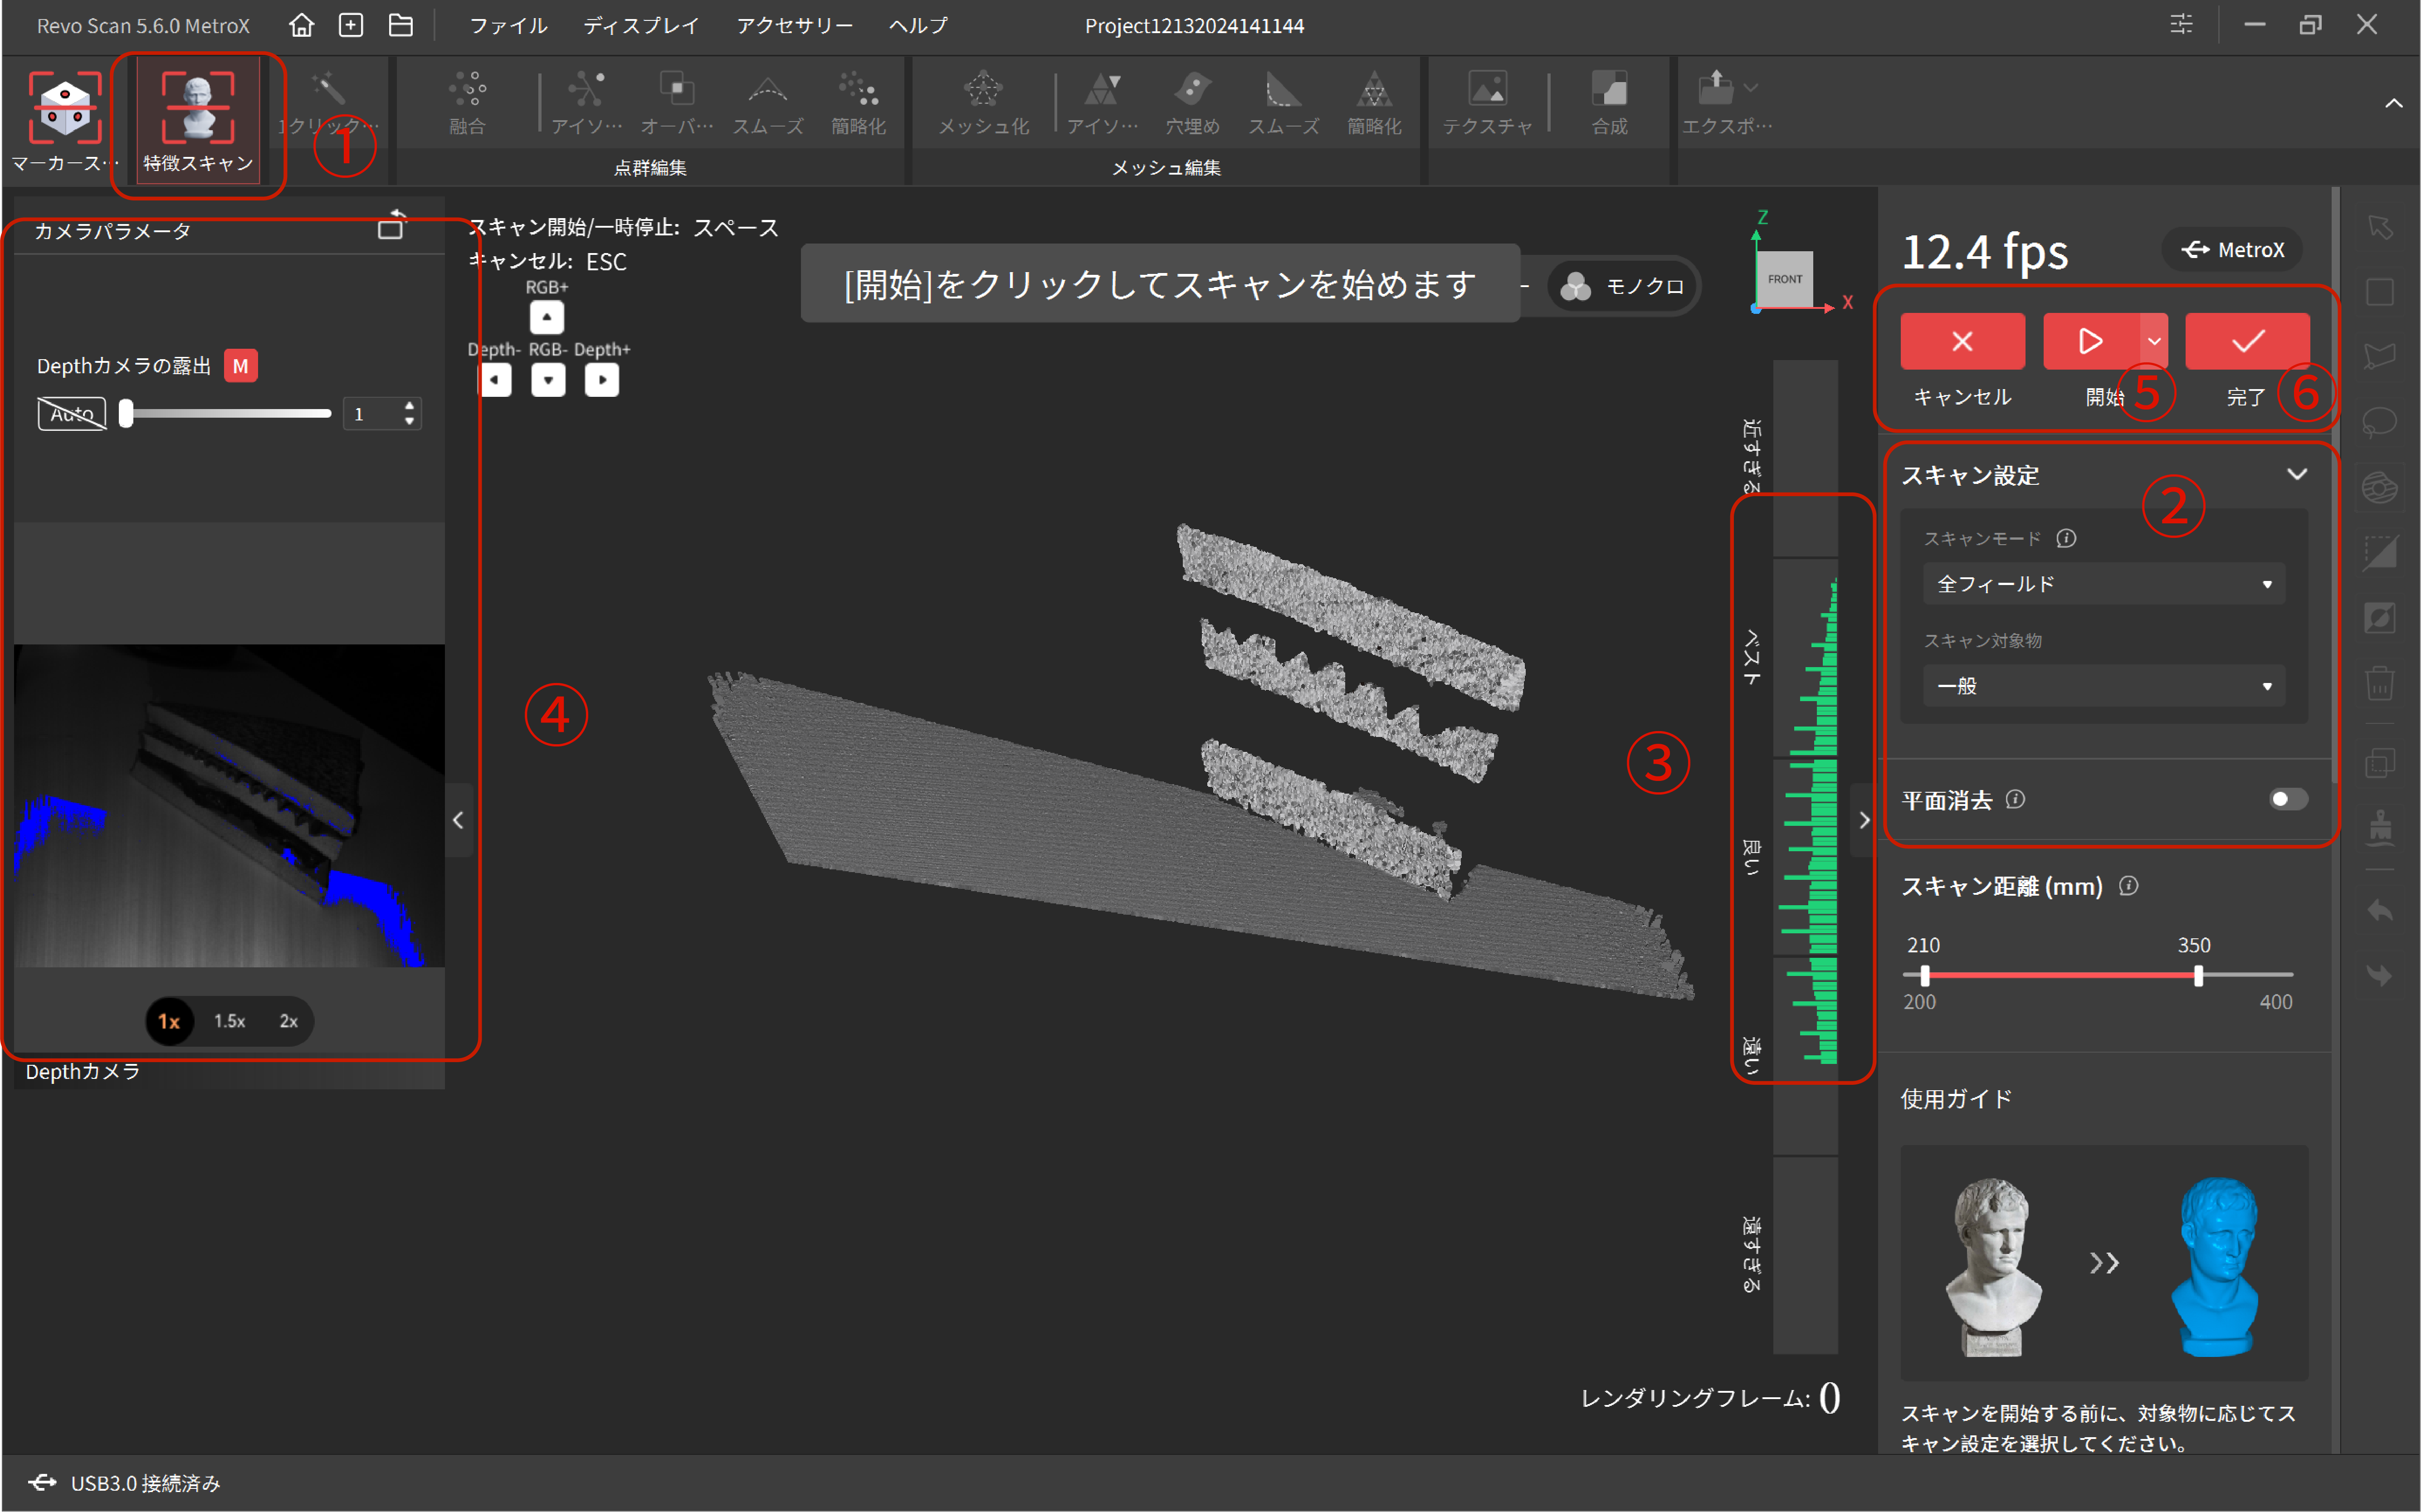Viewport: 2421px width, 1512px height.
Task: Open the アクセサリー menu
Action: pos(794,25)
